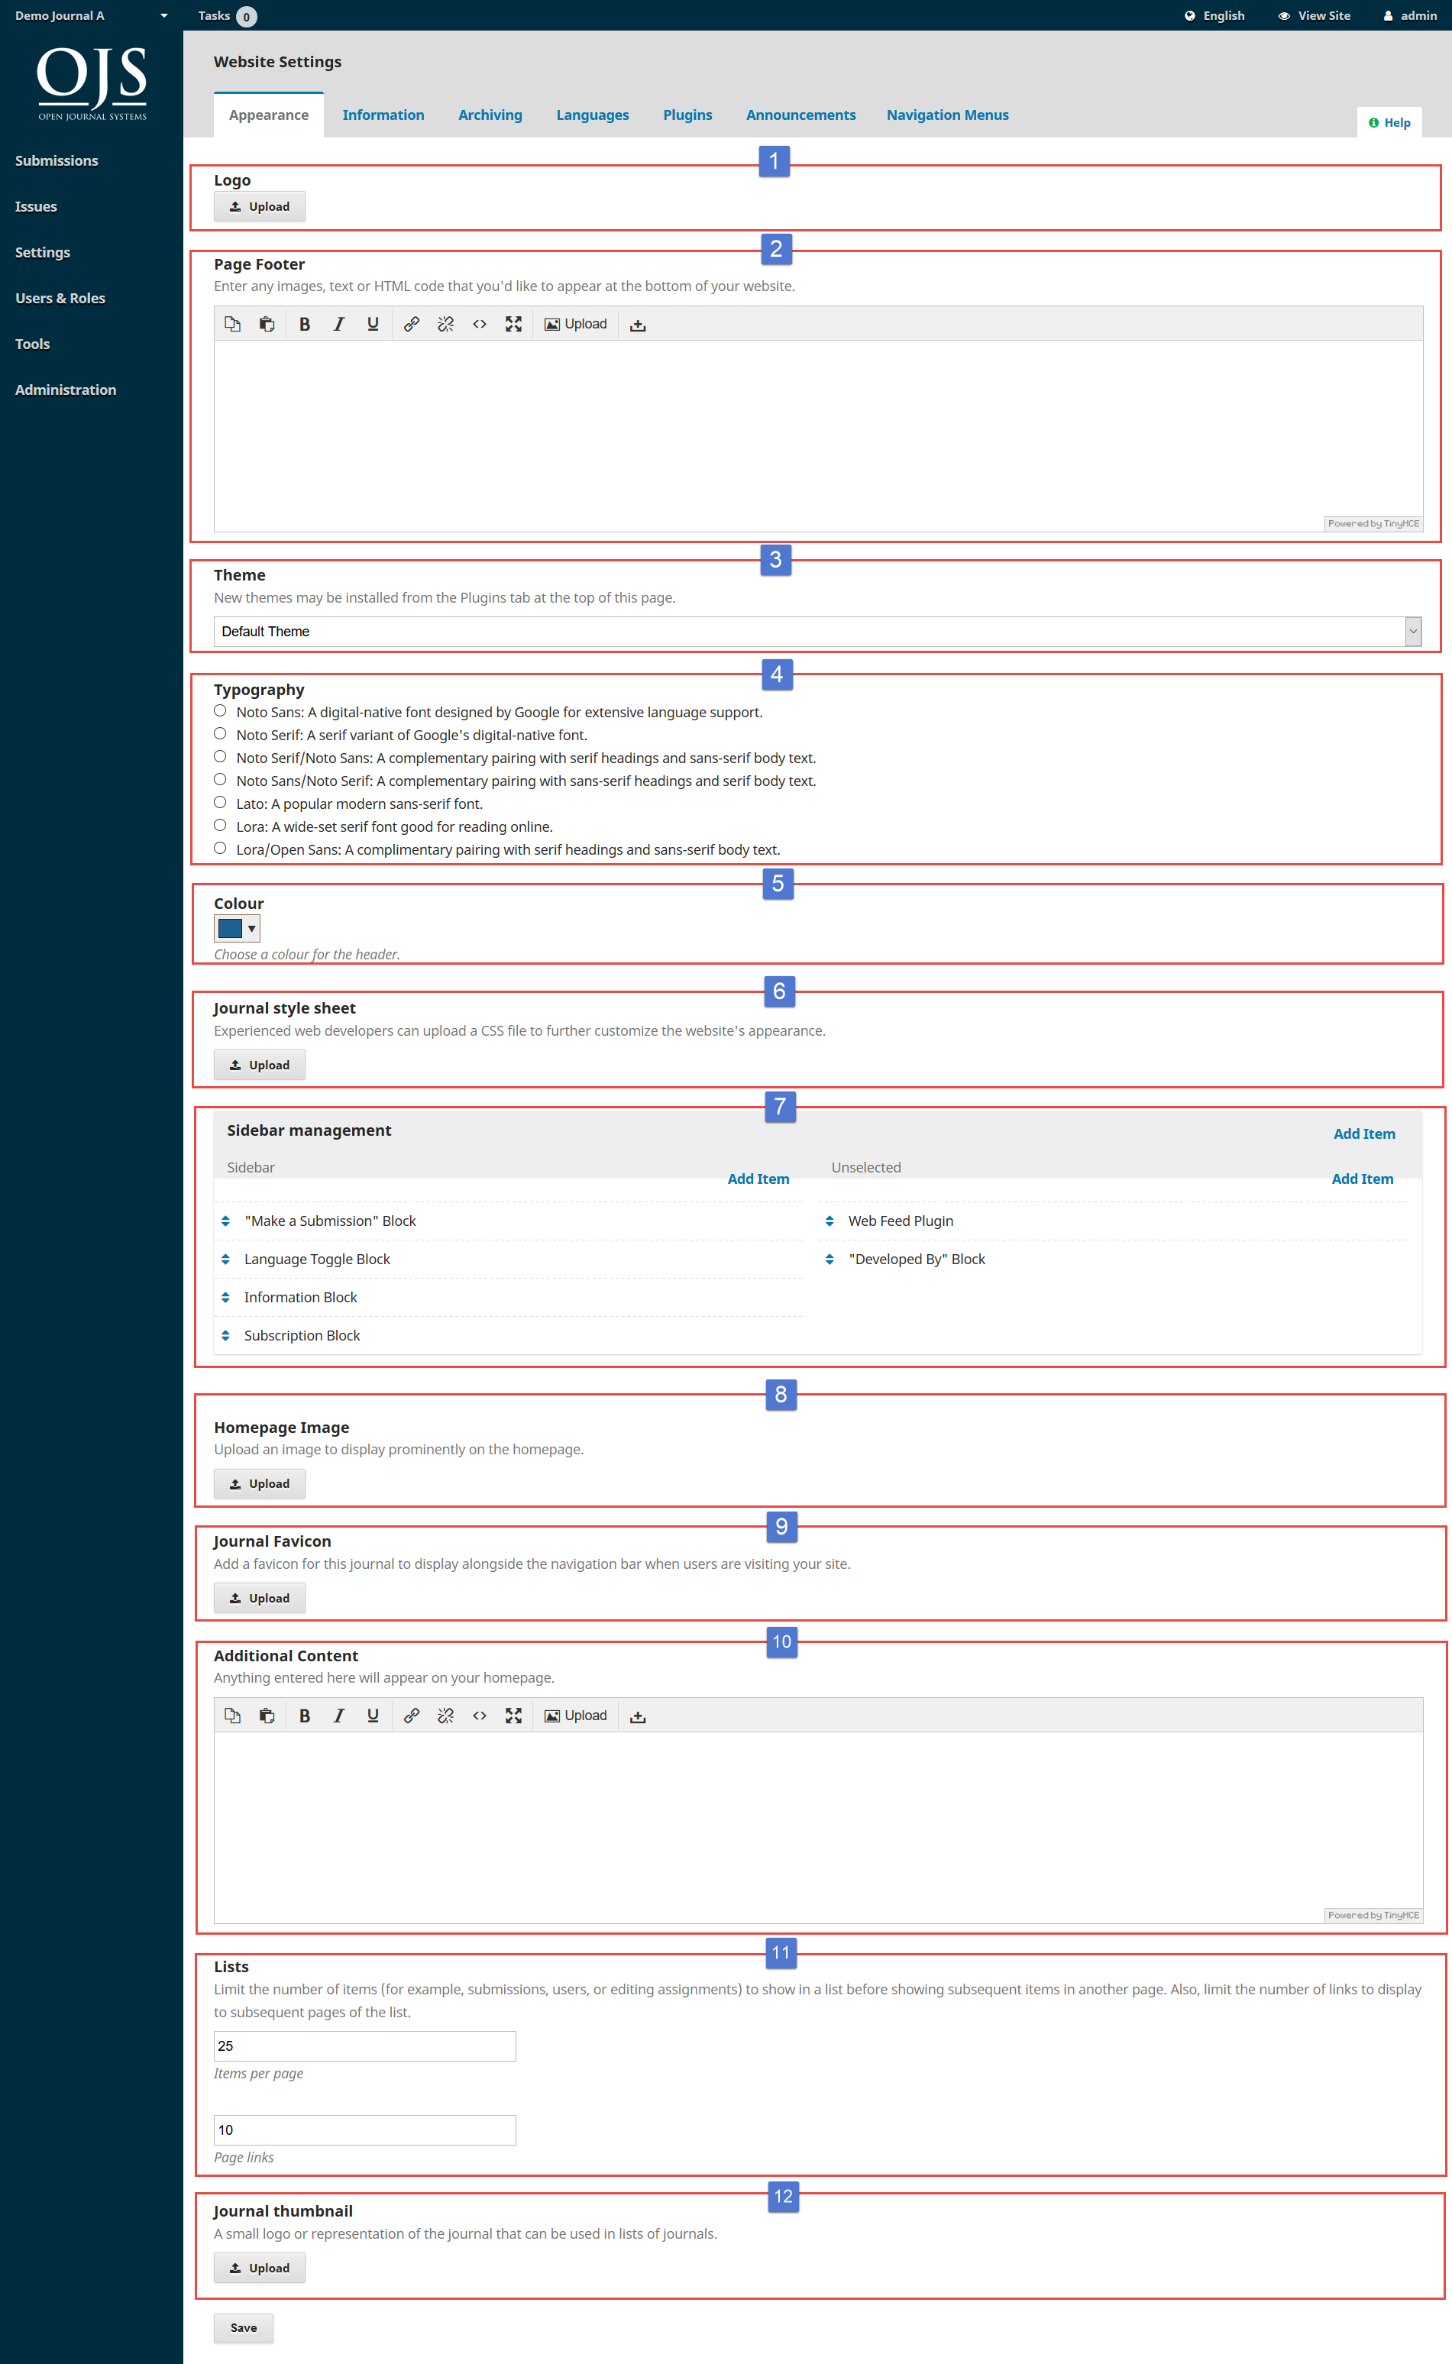Click Add Item under the Sidebar column
Viewport: 1452px width, 2364px height.
(758, 1178)
